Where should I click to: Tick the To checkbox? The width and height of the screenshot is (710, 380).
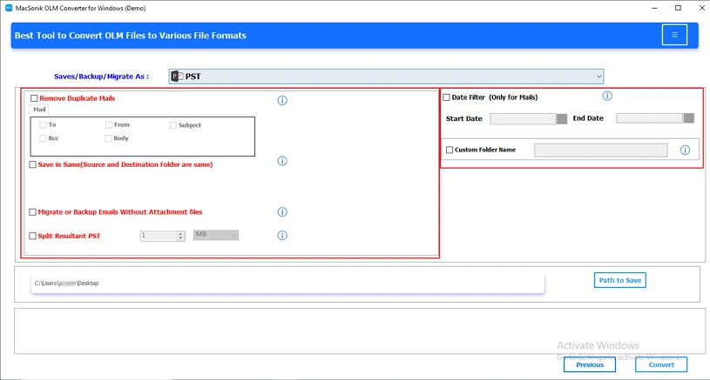(x=43, y=124)
